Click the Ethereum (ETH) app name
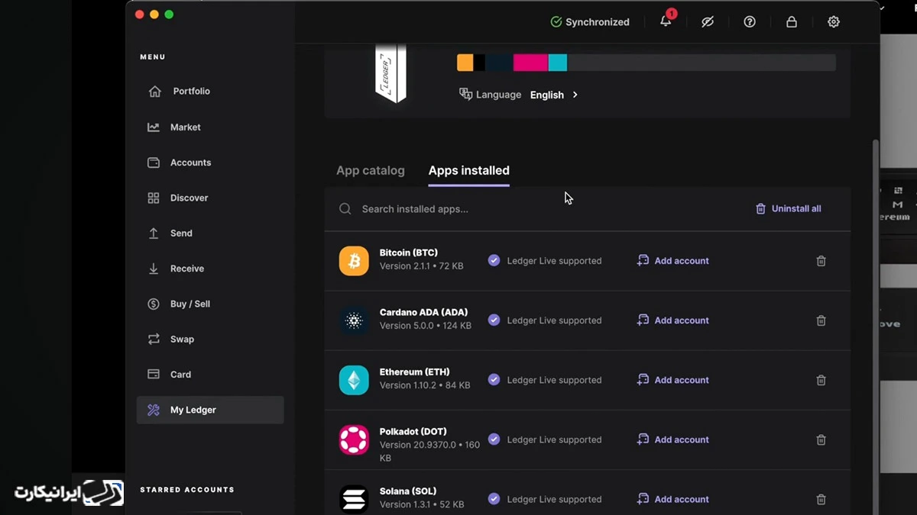The height and width of the screenshot is (515, 917). 413,372
